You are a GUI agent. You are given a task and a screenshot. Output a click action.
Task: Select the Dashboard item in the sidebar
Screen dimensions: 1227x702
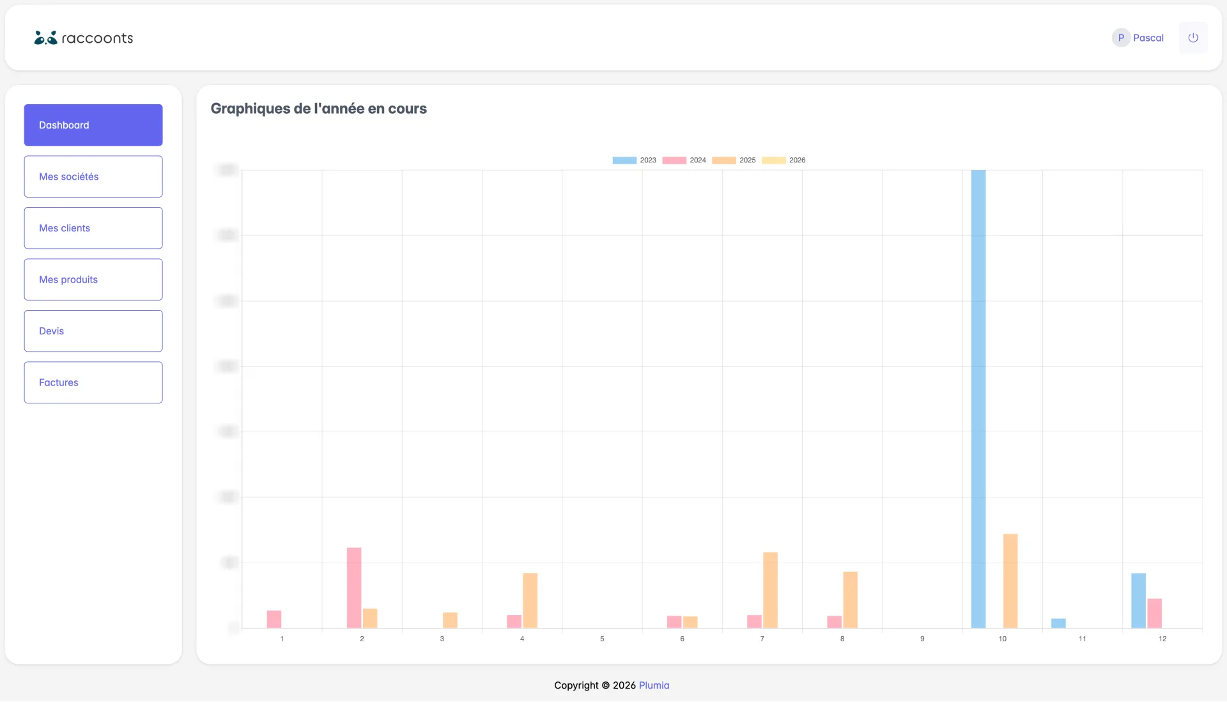click(x=93, y=125)
